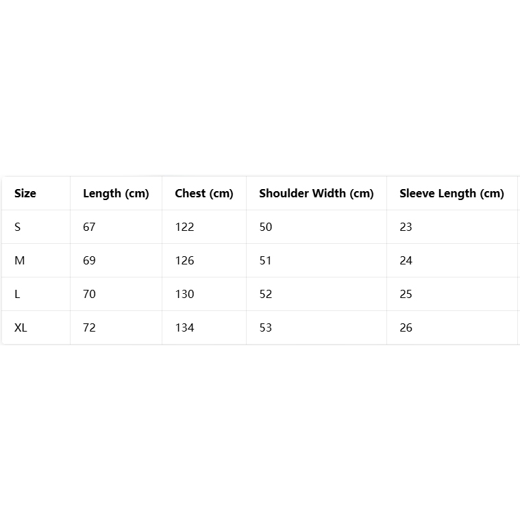
Task: Select the XL size row label
Action: point(21,327)
